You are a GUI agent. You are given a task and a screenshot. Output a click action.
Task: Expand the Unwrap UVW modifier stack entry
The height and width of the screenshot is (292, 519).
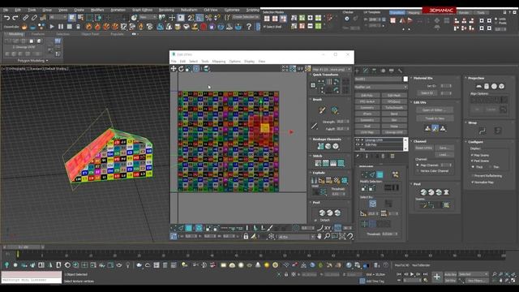click(x=362, y=140)
